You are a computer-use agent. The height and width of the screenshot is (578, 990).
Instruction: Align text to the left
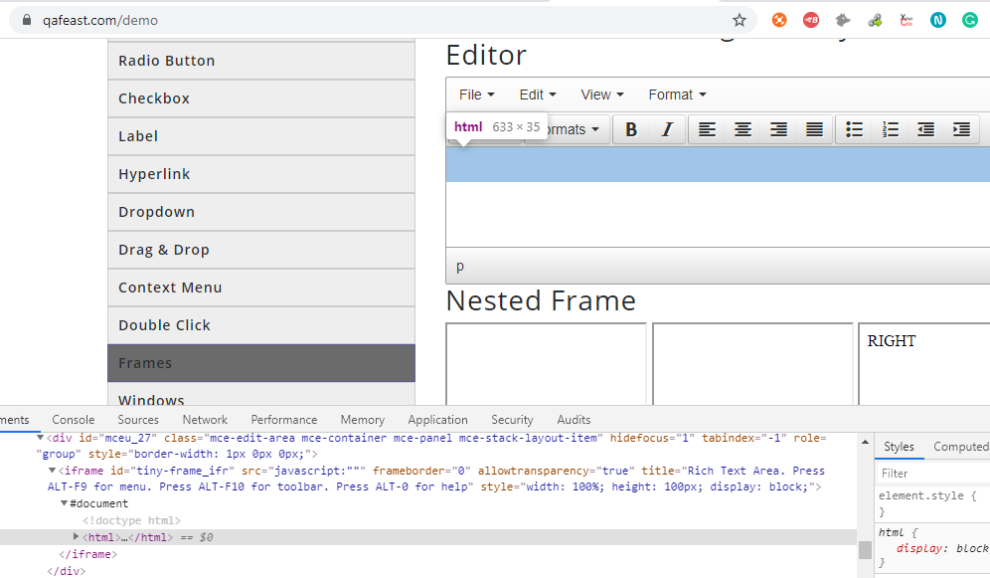pyautogui.click(x=707, y=129)
